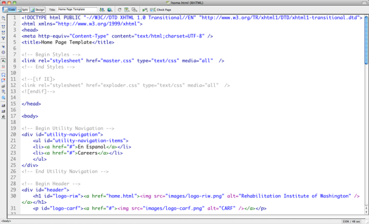Screen dimensions: 369x224
Task: Click the ul 'utility-navigation-items' line
Action: click(81, 141)
